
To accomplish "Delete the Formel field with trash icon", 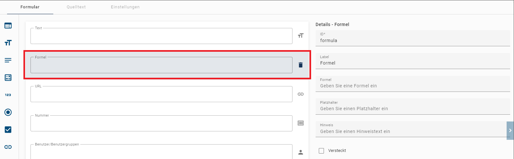I will pos(301,65).
